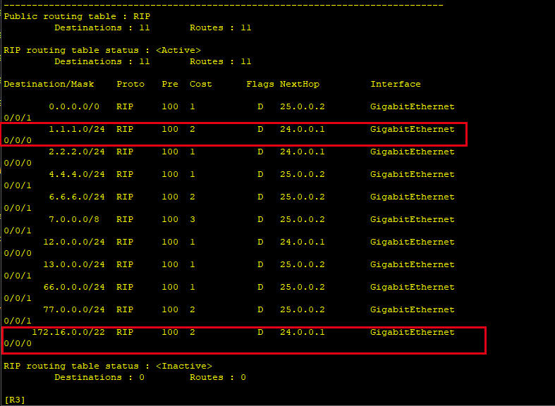555x406 pixels.
Task: Select destination 172.16.0.0/22
Action: (68, 333)
